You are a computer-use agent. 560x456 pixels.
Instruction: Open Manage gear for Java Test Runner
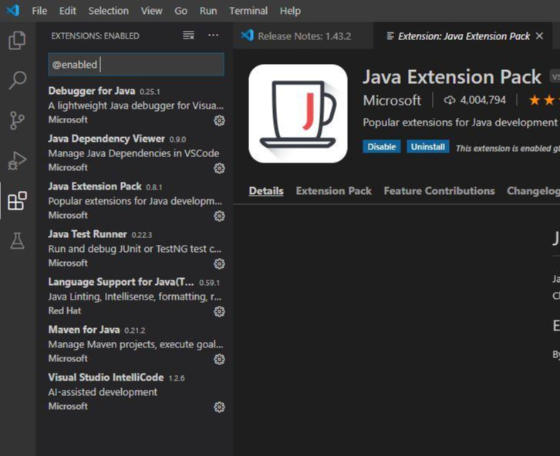pyautogui.click(x=219, y=264)
